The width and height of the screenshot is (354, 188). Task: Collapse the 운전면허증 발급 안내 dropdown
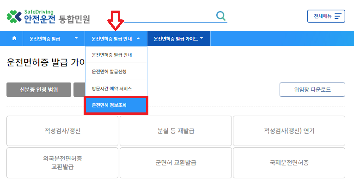pyautogui.click(x=116, y=39)
